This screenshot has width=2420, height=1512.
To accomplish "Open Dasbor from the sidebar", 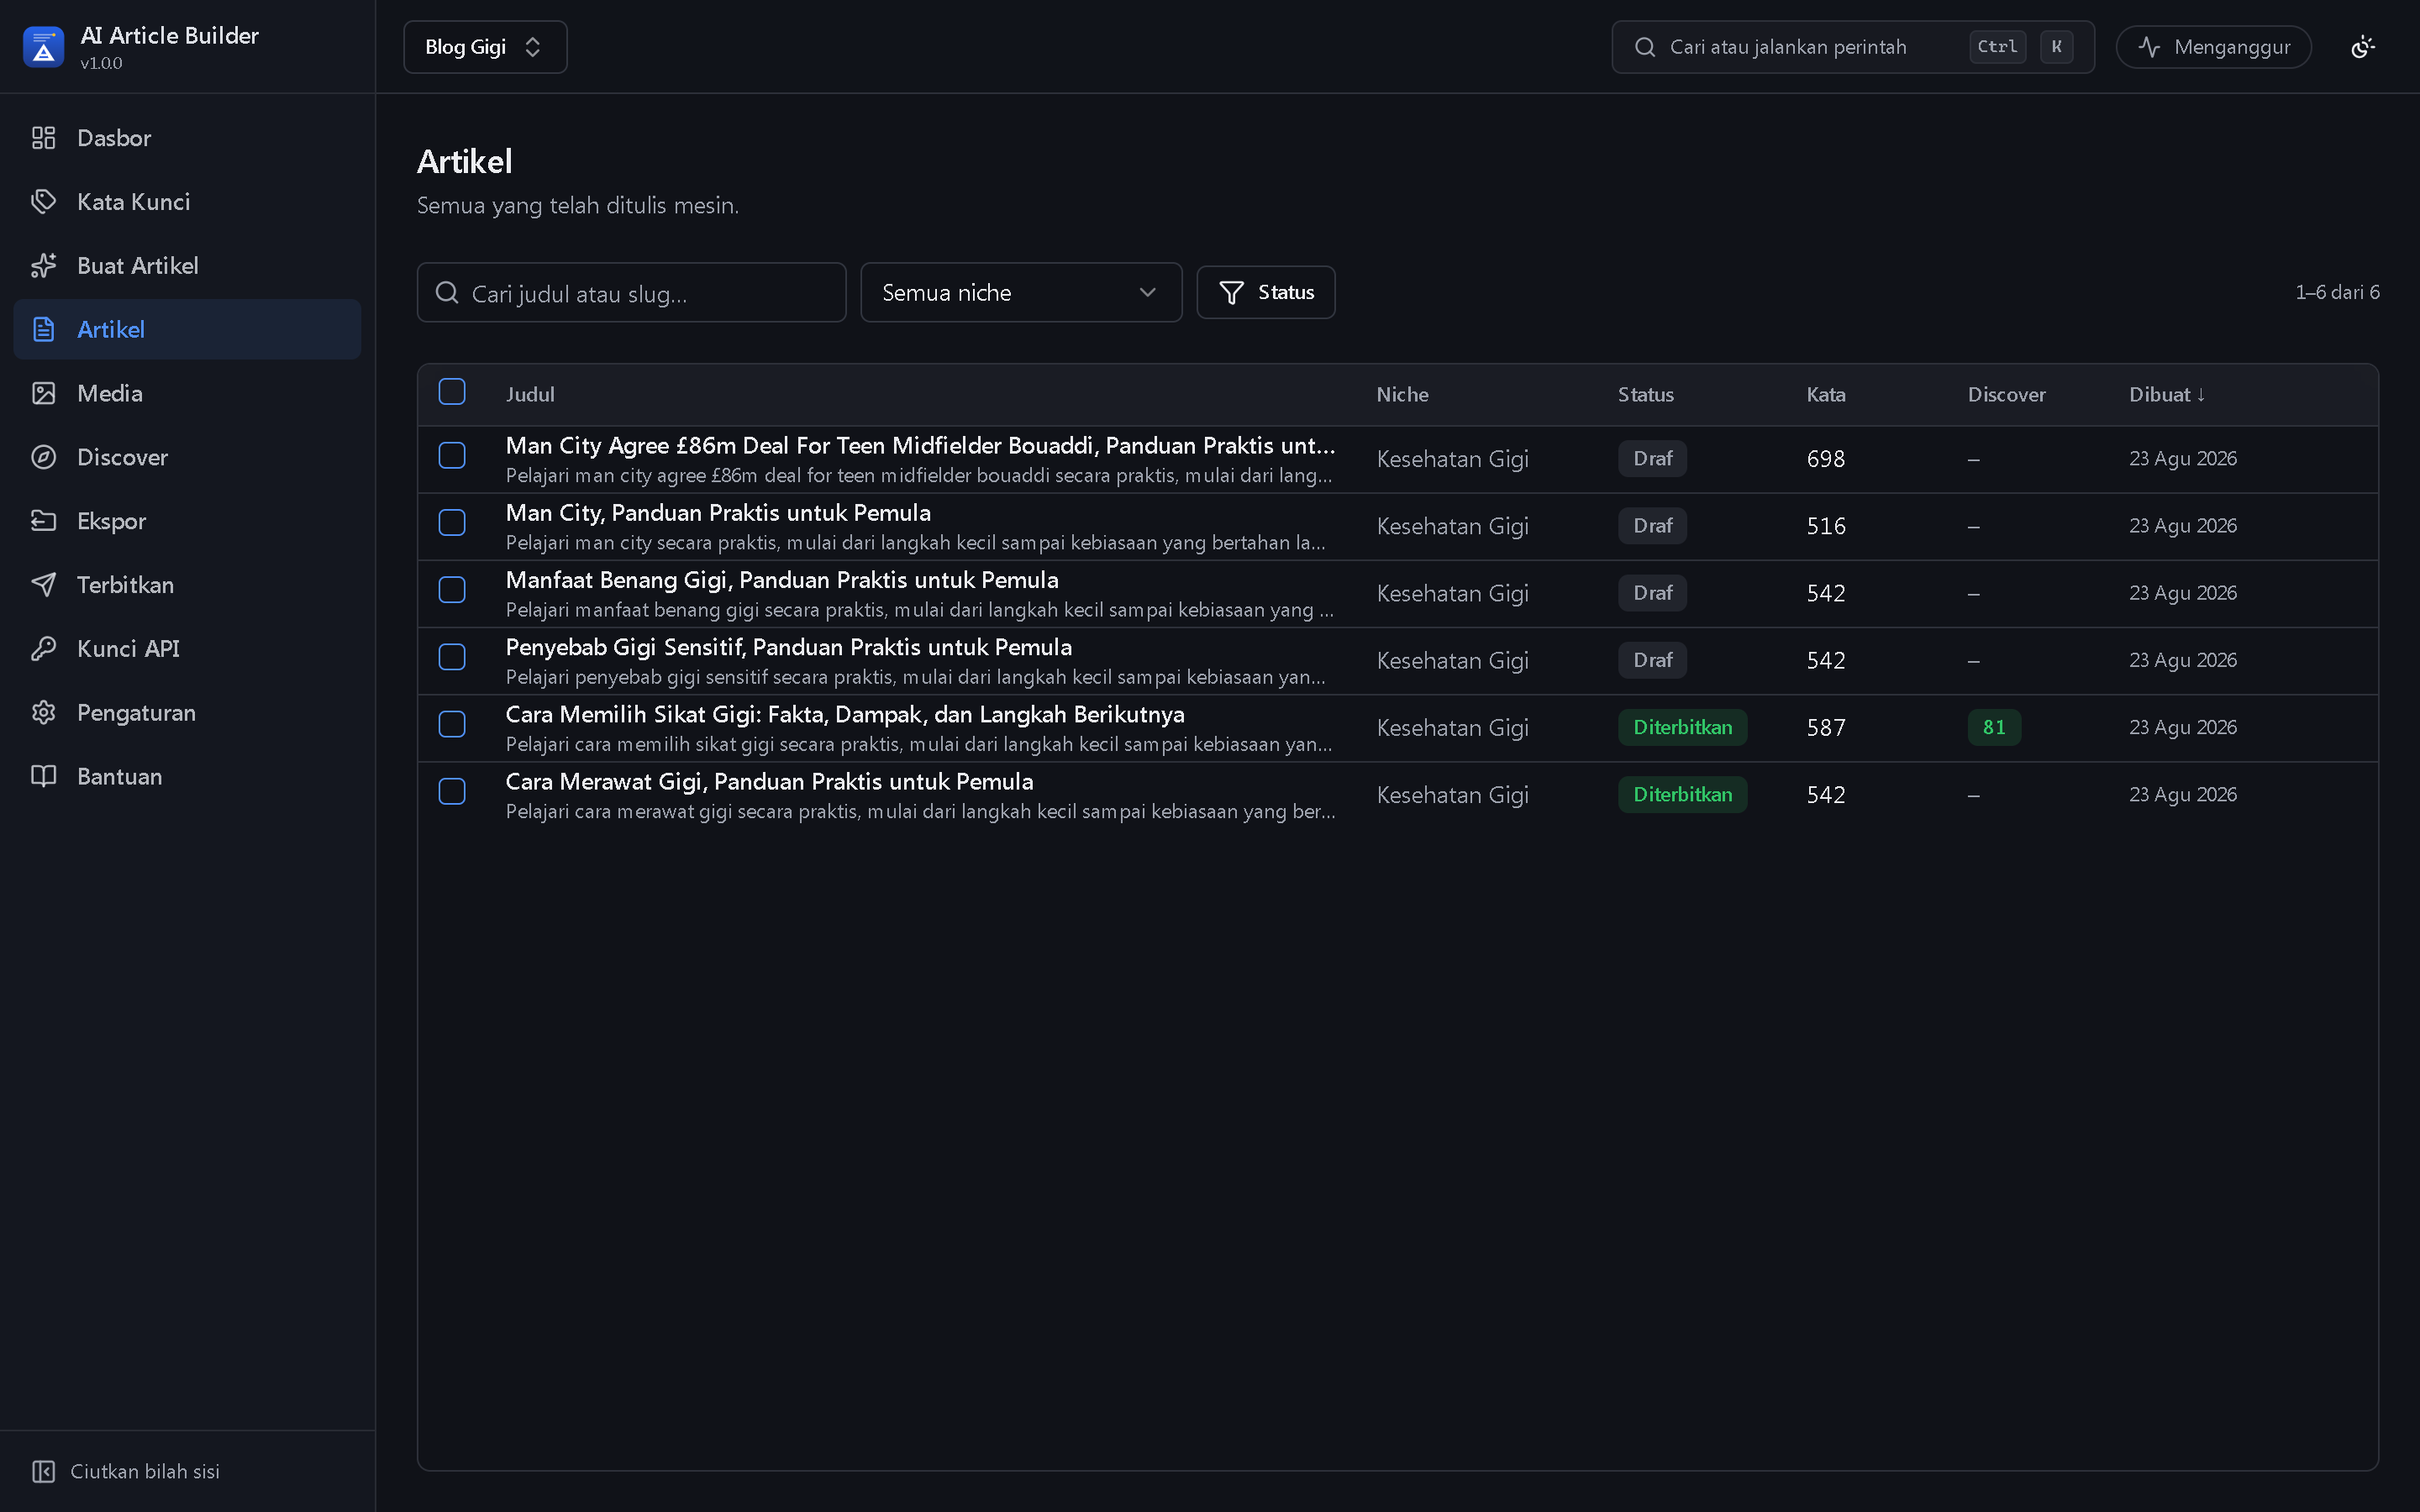I will [x=187, y=138].
